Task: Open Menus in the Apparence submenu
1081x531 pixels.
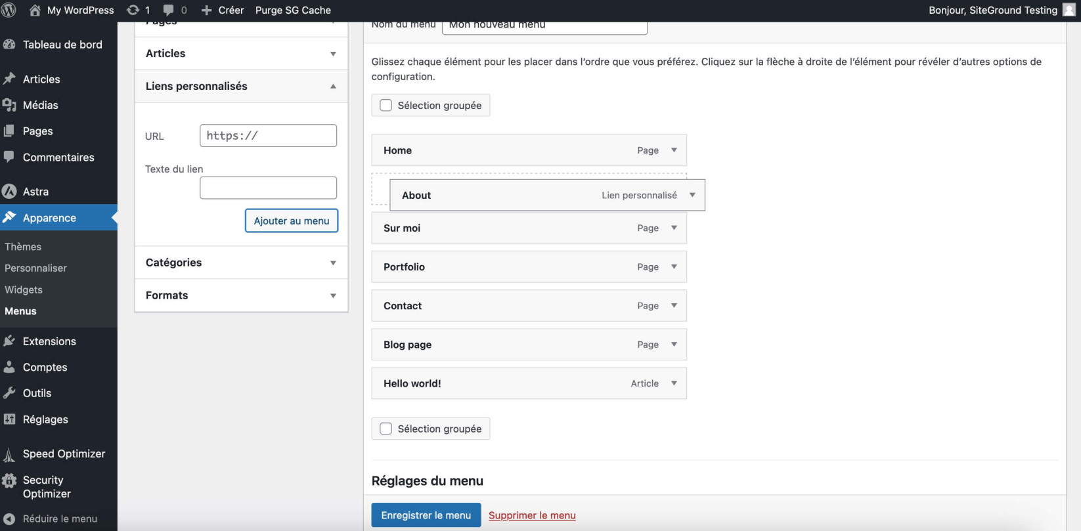Action: 20,311
